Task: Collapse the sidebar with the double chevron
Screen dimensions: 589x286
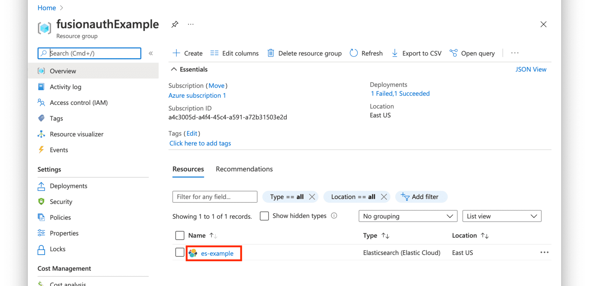Action: (151, 53)
